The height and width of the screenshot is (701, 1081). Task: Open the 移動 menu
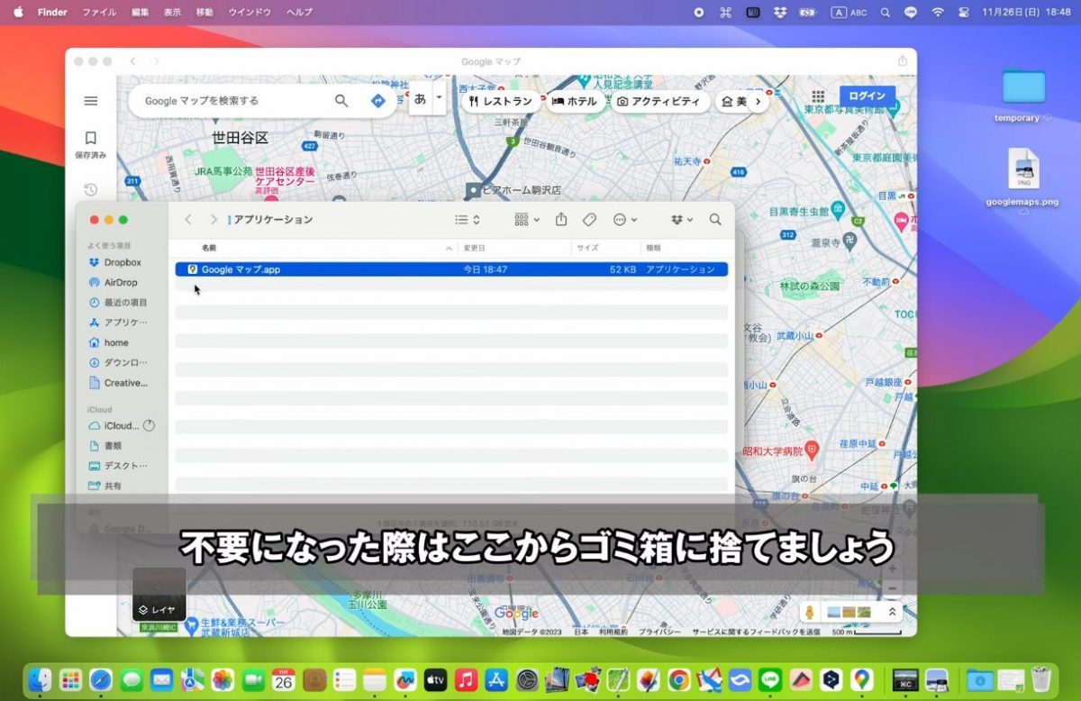pyautogui.click(x=204, y=13)
